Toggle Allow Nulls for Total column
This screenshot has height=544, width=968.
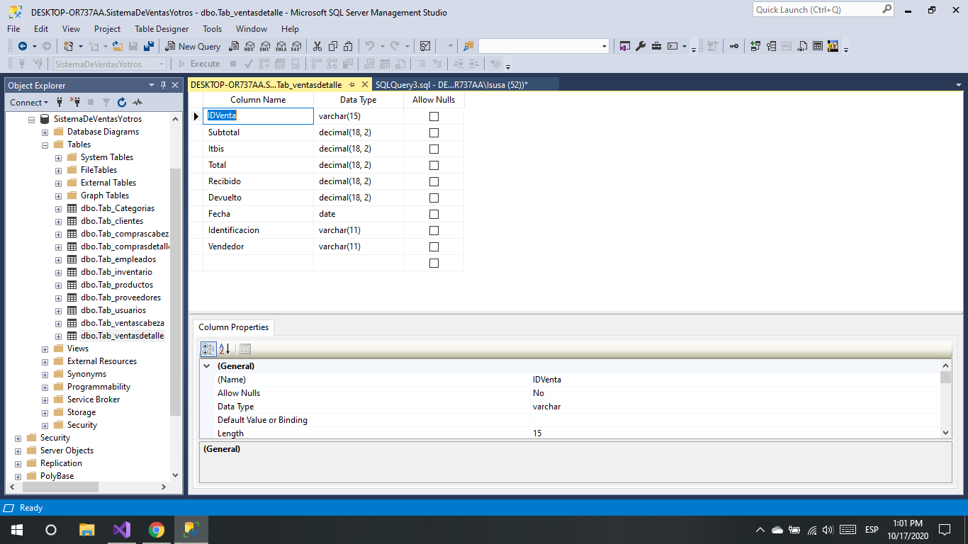click(434, 165)
